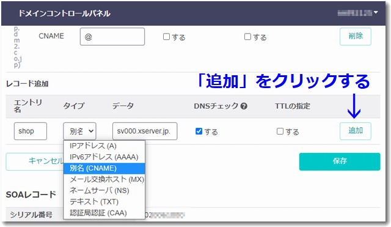Viewport: 391px width, 227px height.
Task: Click the キャンセル button
Action: click(x=35, y=162)
